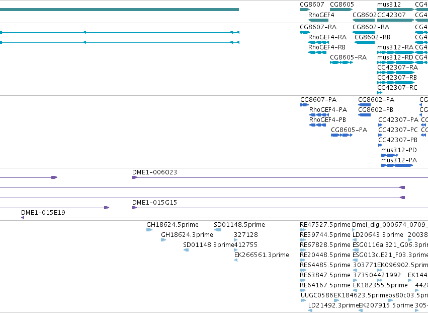This screenshot has width=428, height=313.
Task: Open transcript CG8607-RA
Action: [318, 27]
